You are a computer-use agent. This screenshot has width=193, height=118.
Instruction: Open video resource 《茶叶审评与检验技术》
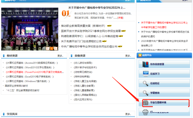point(85,68)
